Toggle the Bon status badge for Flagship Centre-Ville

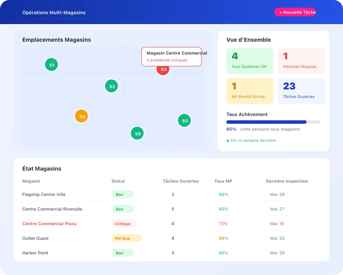[x=122, y=194]
